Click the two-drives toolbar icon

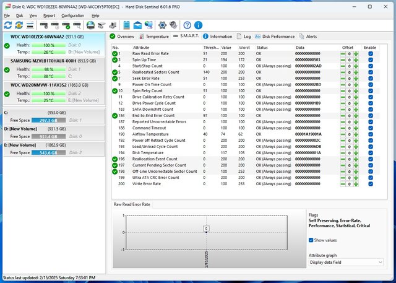pos(101,25)
